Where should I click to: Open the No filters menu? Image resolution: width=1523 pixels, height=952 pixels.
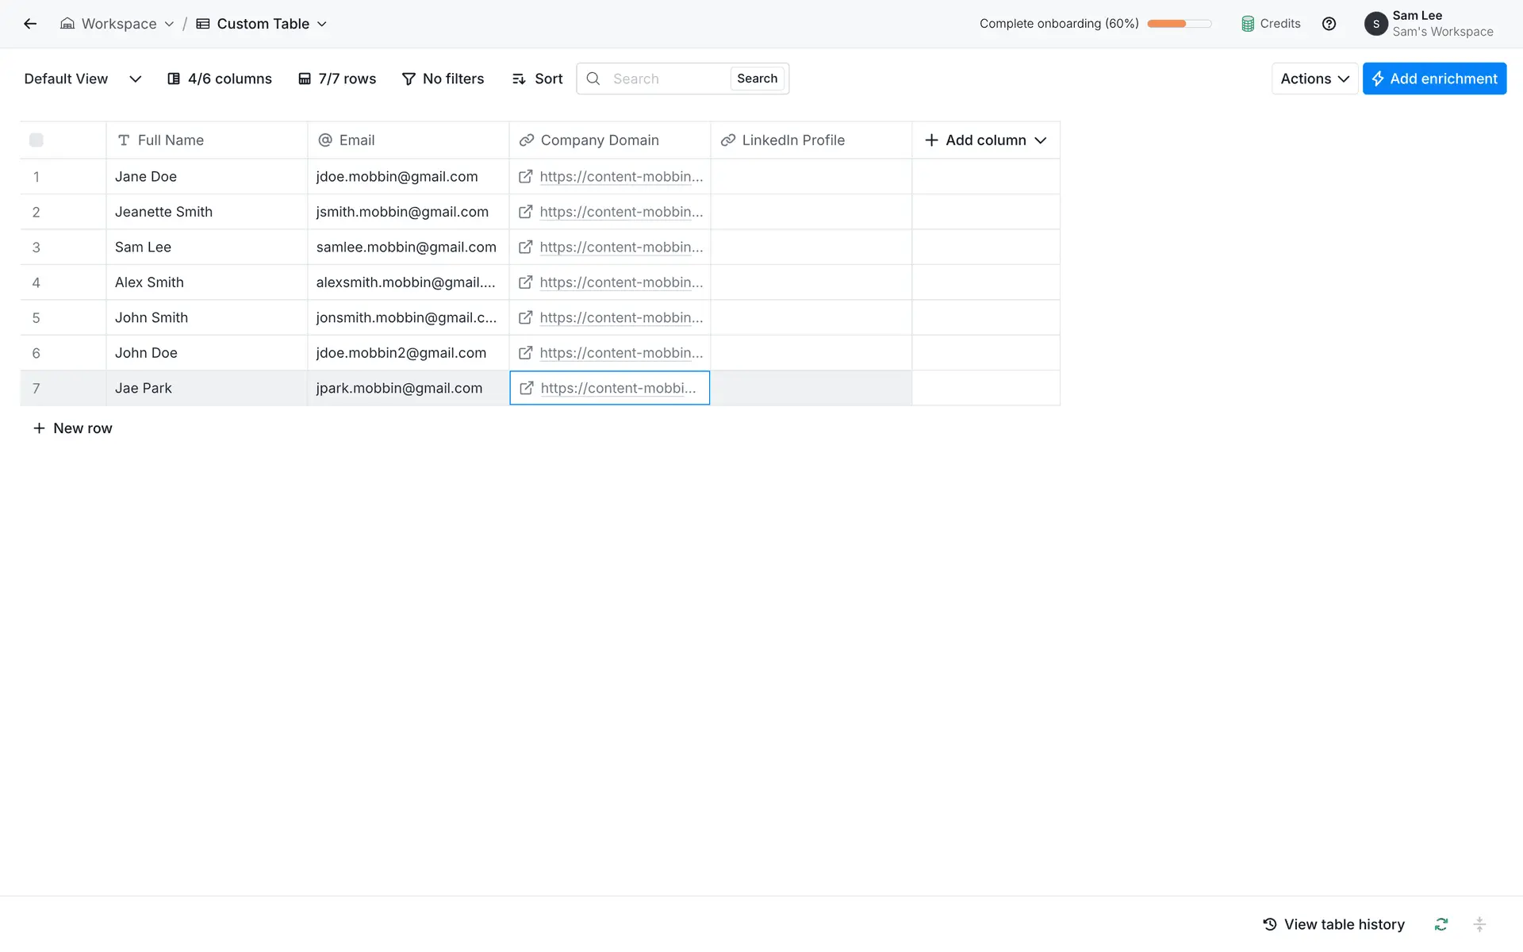point(443,79)
